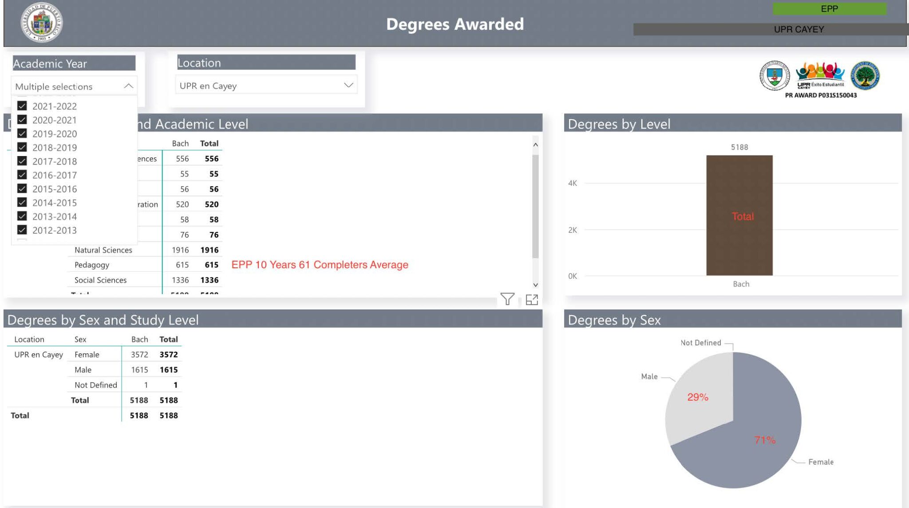The height and width of the screenshot is (508, 909).
Task: Open focus mode icon on table visual
Action: click(x=531, y=300)
